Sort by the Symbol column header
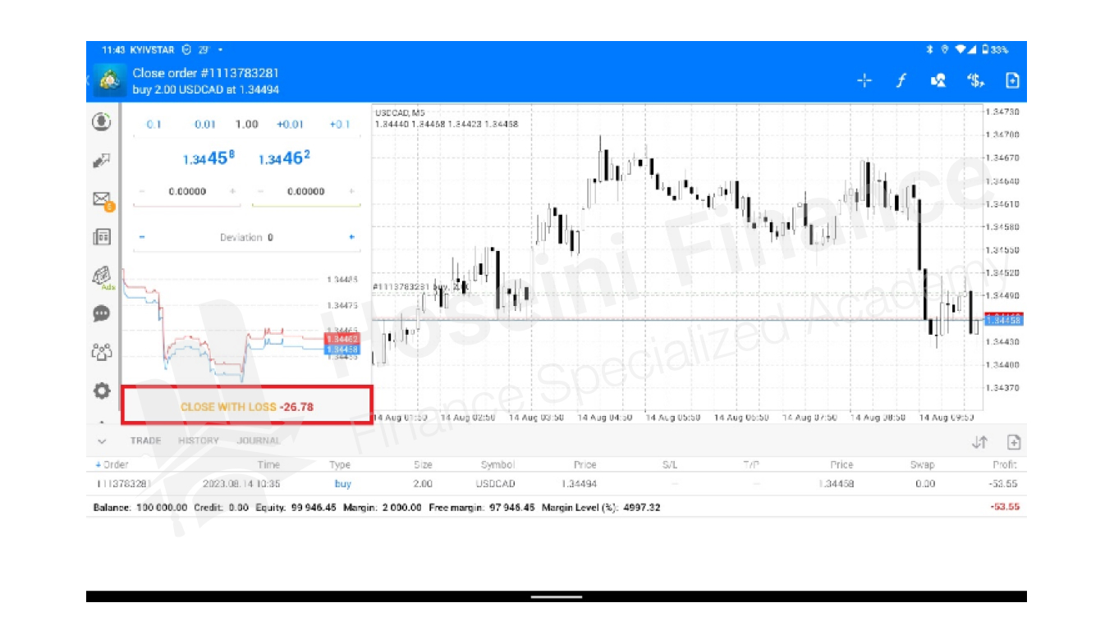The image size is (1114, 644). (497, 464)
